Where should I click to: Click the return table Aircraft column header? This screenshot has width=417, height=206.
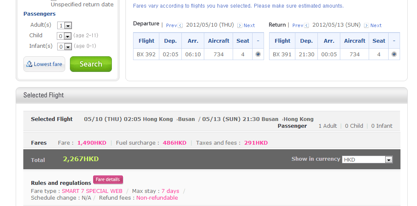[355, 41]
